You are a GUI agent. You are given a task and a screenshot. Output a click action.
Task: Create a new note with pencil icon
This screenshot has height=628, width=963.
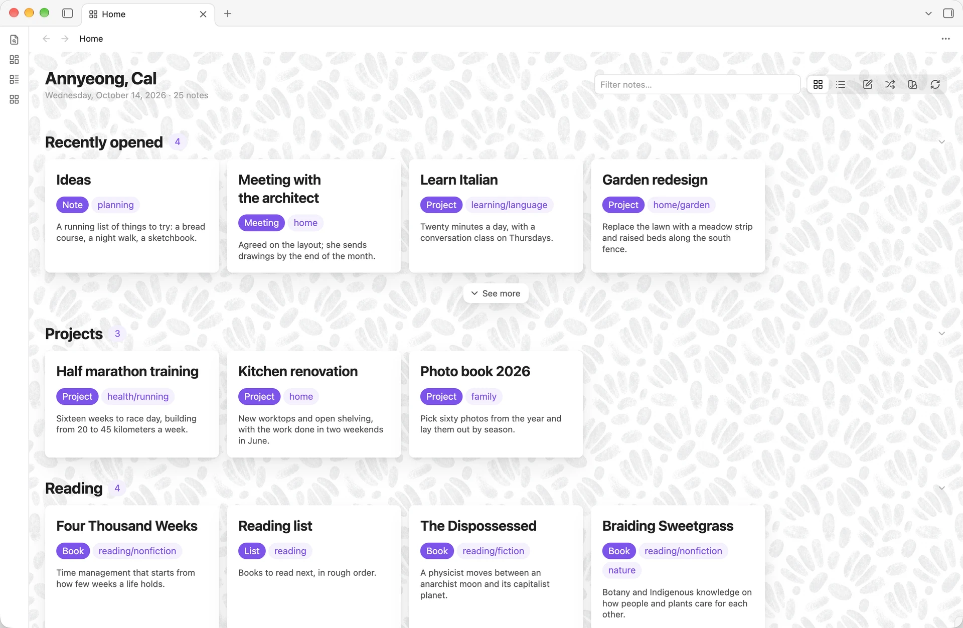(x=867, y=84)
